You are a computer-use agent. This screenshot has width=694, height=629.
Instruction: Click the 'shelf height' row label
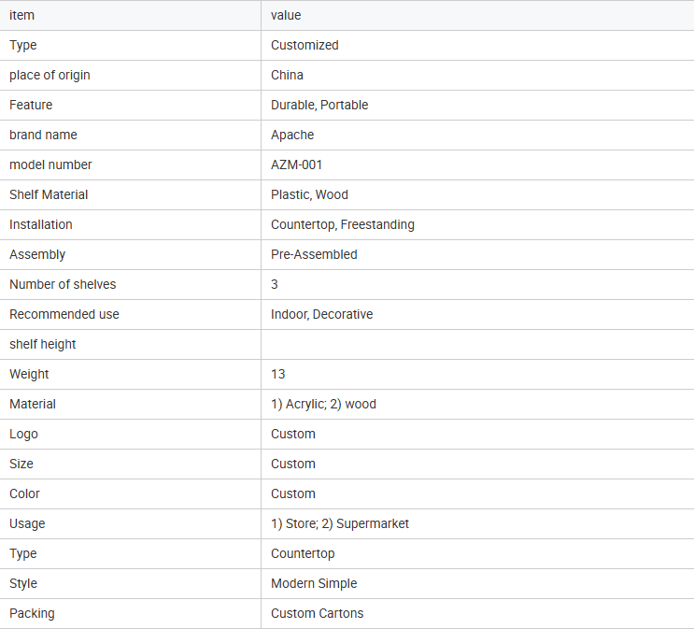[43, 344]
